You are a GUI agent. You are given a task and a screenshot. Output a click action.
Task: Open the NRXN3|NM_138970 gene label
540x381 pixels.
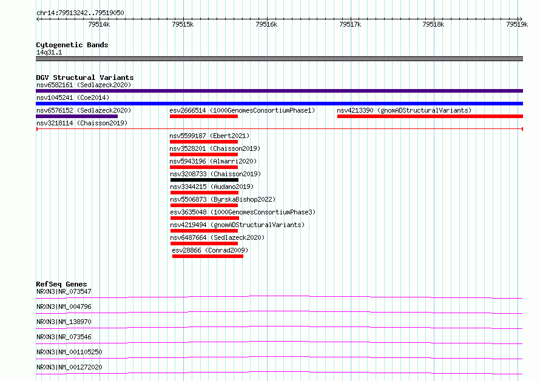point(64,322)
